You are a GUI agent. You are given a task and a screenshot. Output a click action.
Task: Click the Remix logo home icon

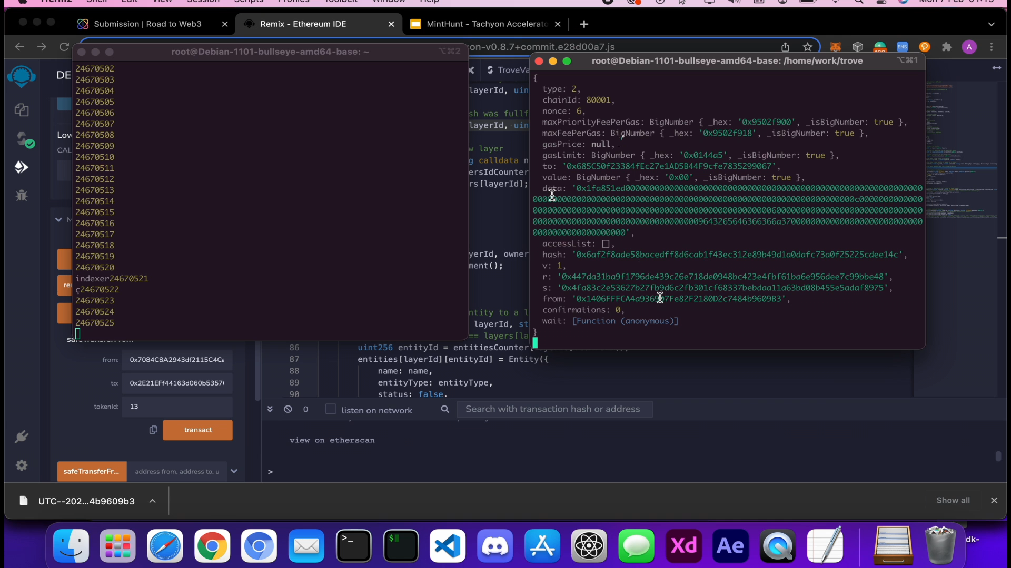(22, 77)
